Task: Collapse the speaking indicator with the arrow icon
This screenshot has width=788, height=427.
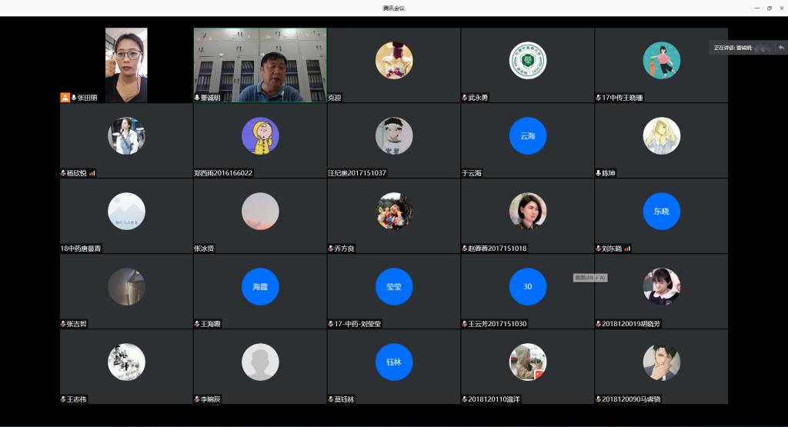Action: tap(781, 48)
